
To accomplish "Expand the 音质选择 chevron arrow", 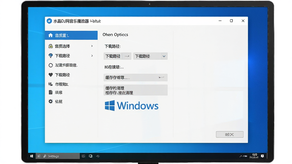I will (92, 46).
